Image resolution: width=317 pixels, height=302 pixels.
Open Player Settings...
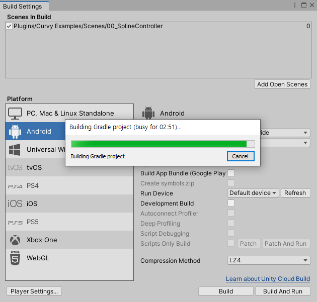pyautogui.click(x=34, y=291)
